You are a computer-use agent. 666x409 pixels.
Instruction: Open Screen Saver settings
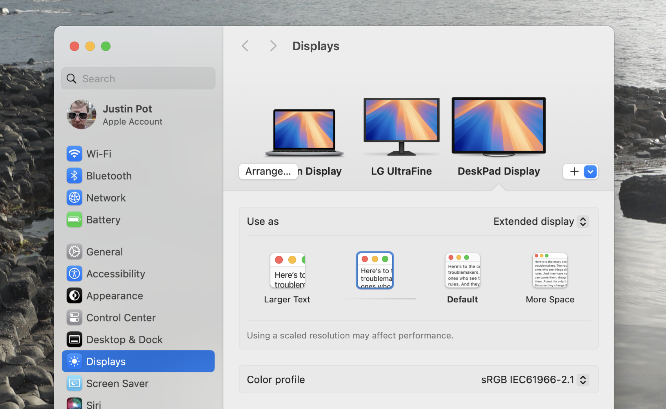tap(117, 383)
